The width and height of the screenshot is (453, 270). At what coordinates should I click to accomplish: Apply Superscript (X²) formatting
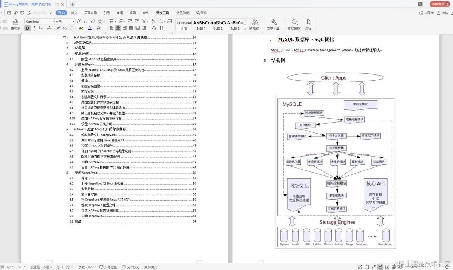pyautogui.click(x=58, y=28)
